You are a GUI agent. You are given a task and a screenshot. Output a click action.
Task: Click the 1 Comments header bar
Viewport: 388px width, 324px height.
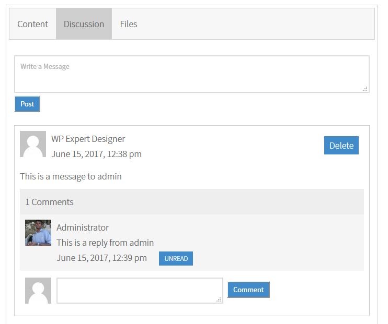tap(192, 202)
